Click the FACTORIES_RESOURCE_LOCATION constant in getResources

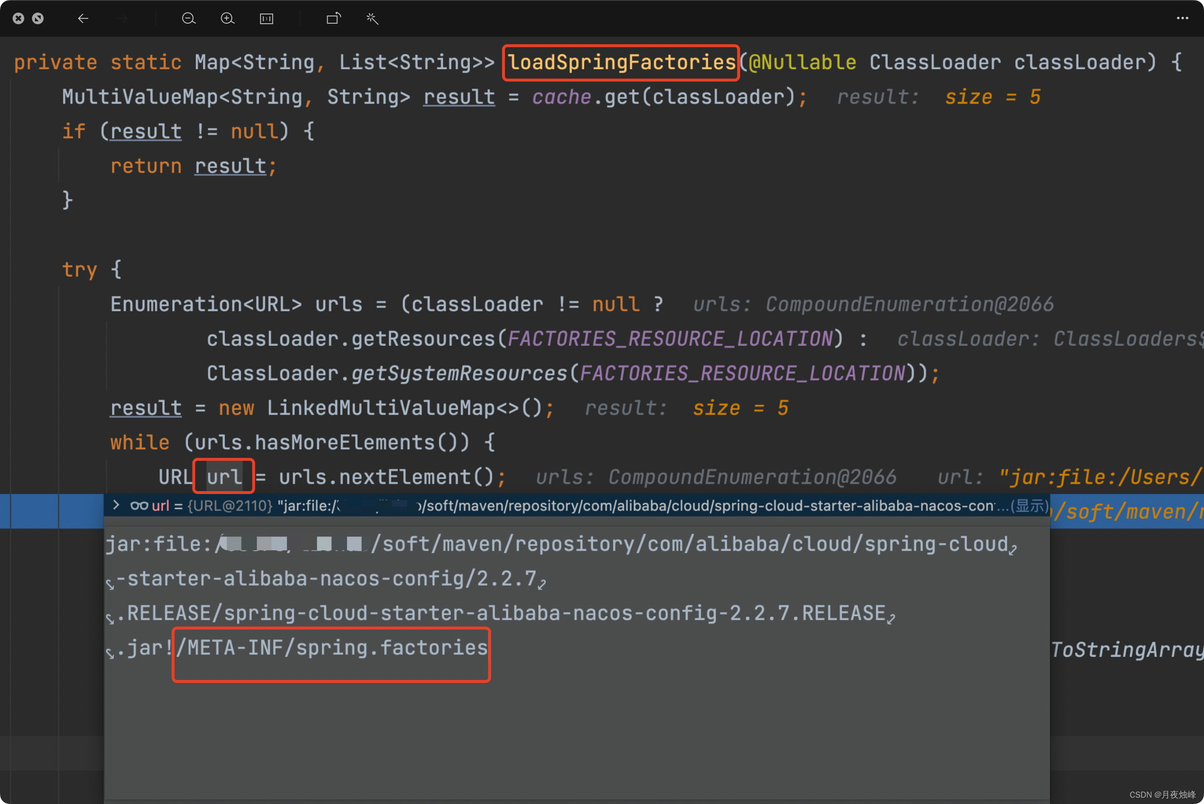(x=670, y=339)
